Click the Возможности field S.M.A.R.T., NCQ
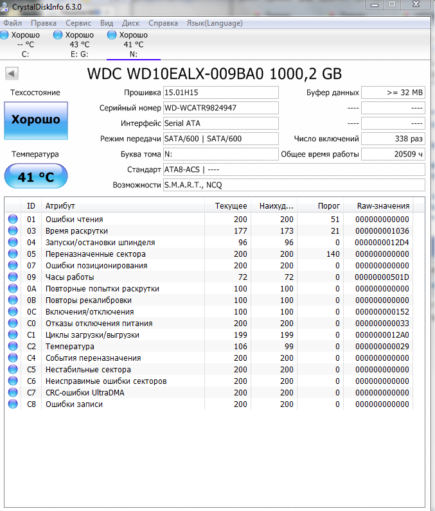Image resolution: width=435 pixels, height=511 pixels. click(x=294, y=185)
